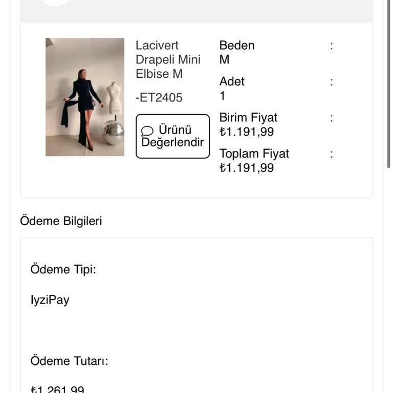The width and height of the screenshot is (393, 393).
Task: Click the Ödeme Tipi label
Action: click(x=63, y=269)
